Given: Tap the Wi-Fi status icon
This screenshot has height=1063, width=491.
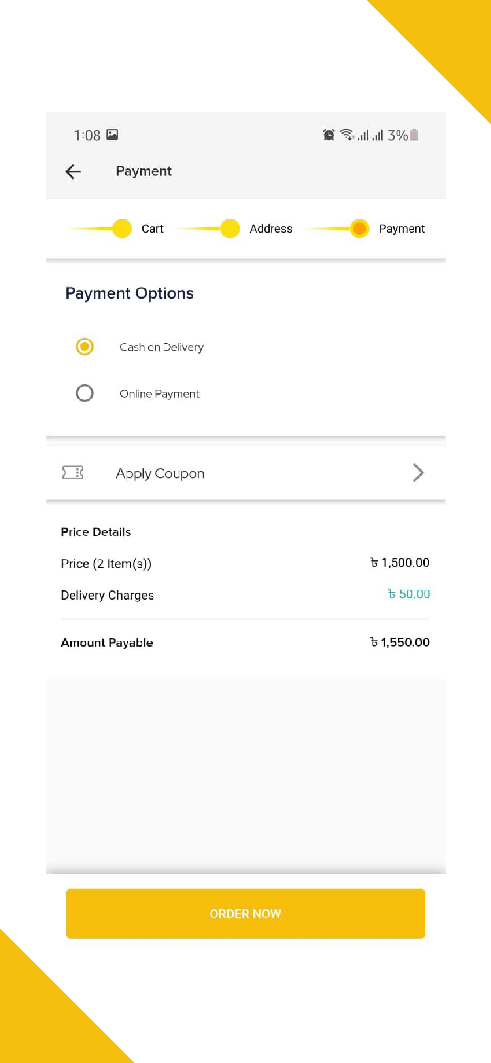Looking at the screenshot, I should click(347, 134).
